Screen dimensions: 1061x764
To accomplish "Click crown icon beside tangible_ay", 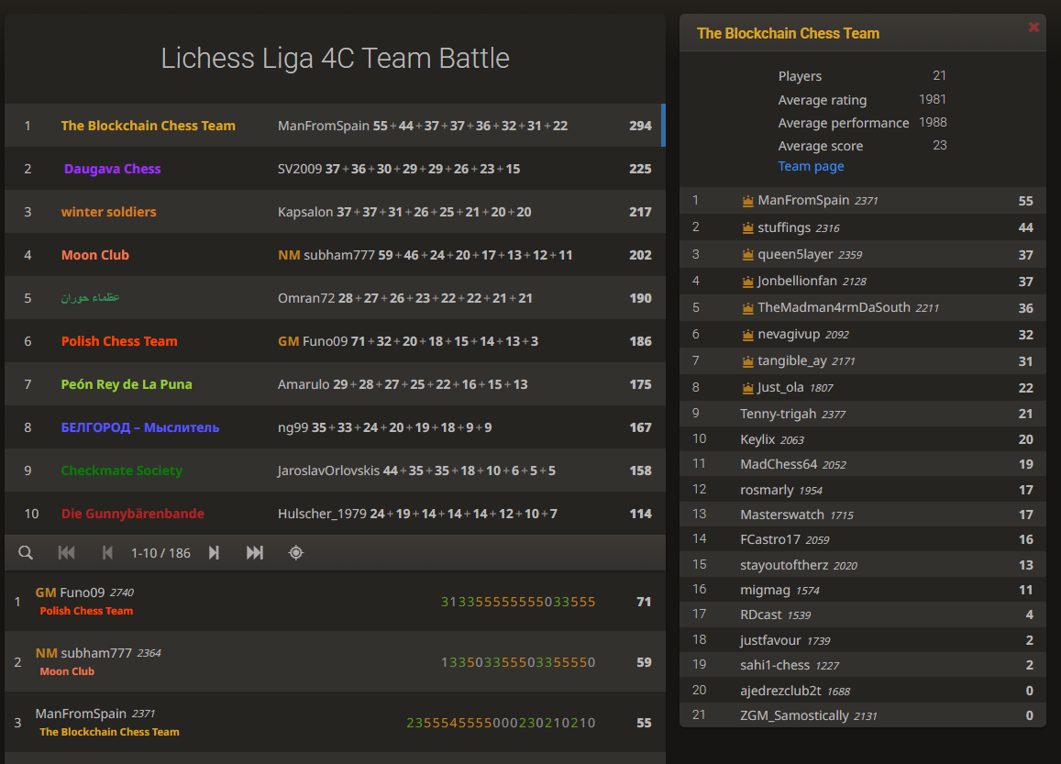I will tap(747, 361).
